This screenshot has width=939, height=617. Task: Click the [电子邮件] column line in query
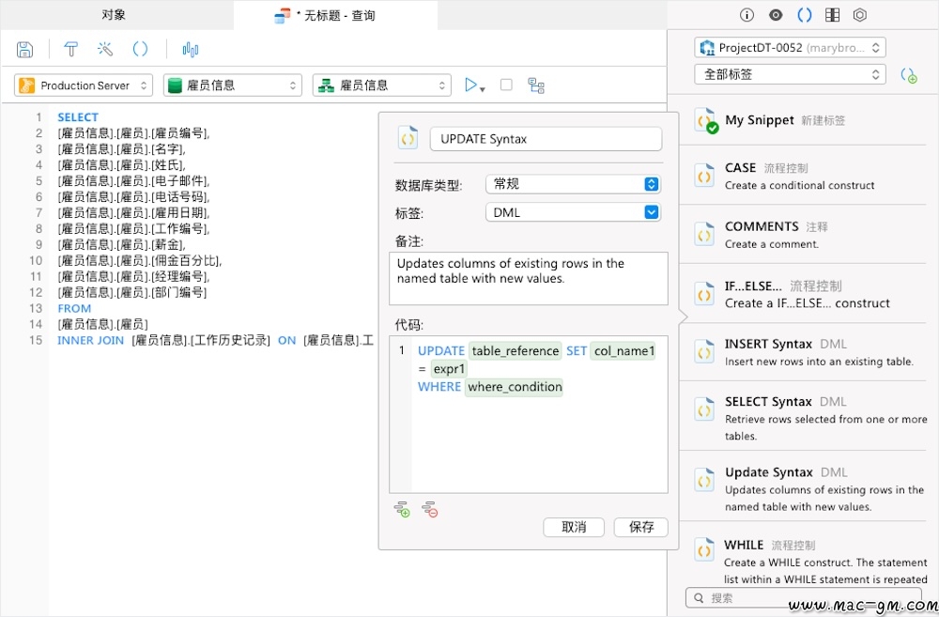133,181
